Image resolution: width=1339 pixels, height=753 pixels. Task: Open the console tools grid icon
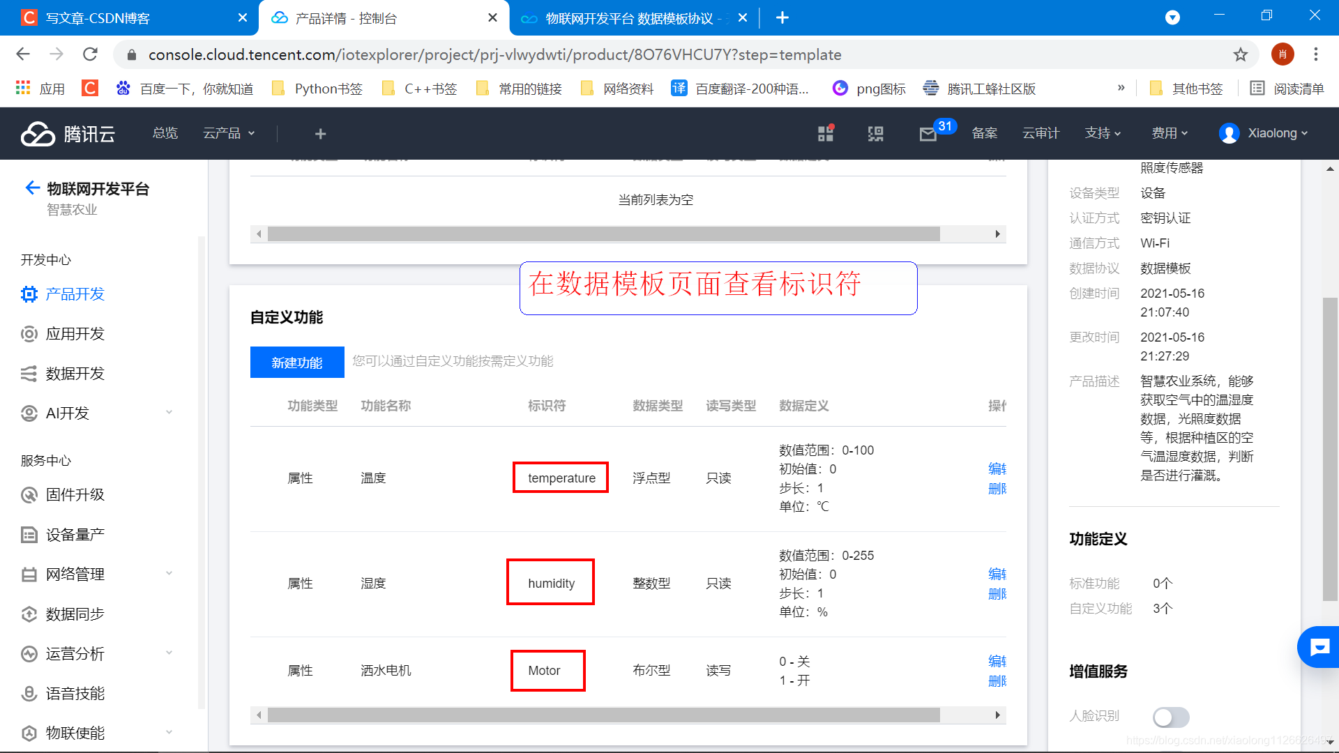(x=826, y=133)
